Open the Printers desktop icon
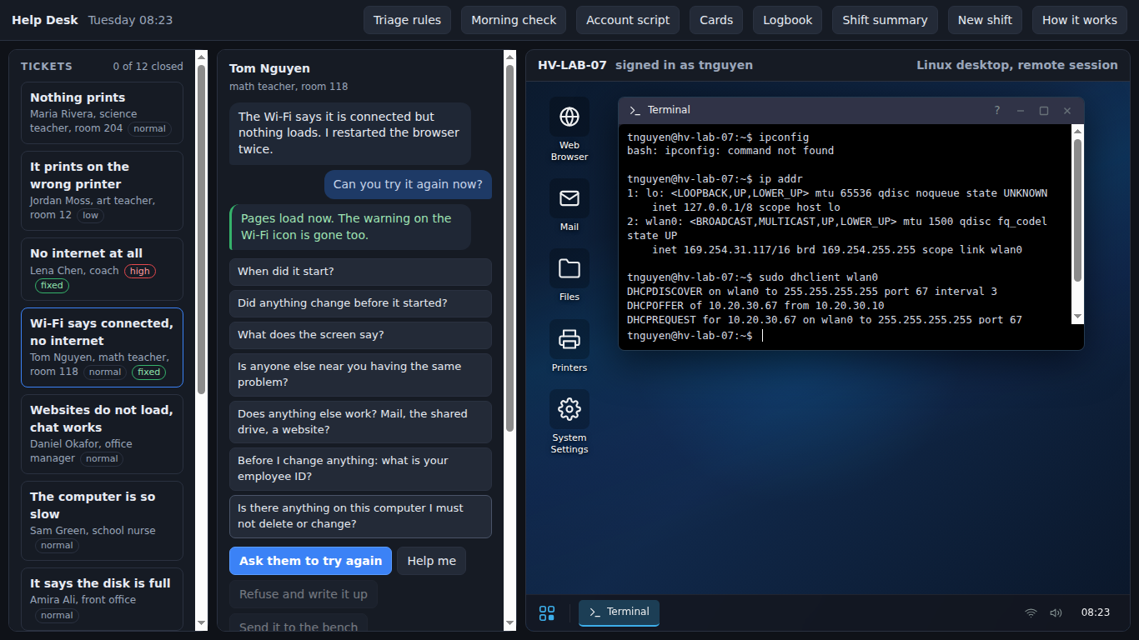This screenshot has width=1139, height=640. (569, 346)
